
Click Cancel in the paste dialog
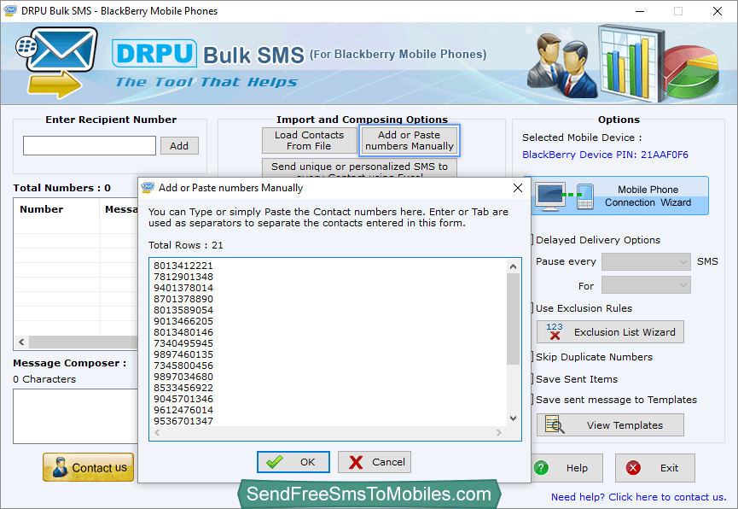(x=375, y=462)
